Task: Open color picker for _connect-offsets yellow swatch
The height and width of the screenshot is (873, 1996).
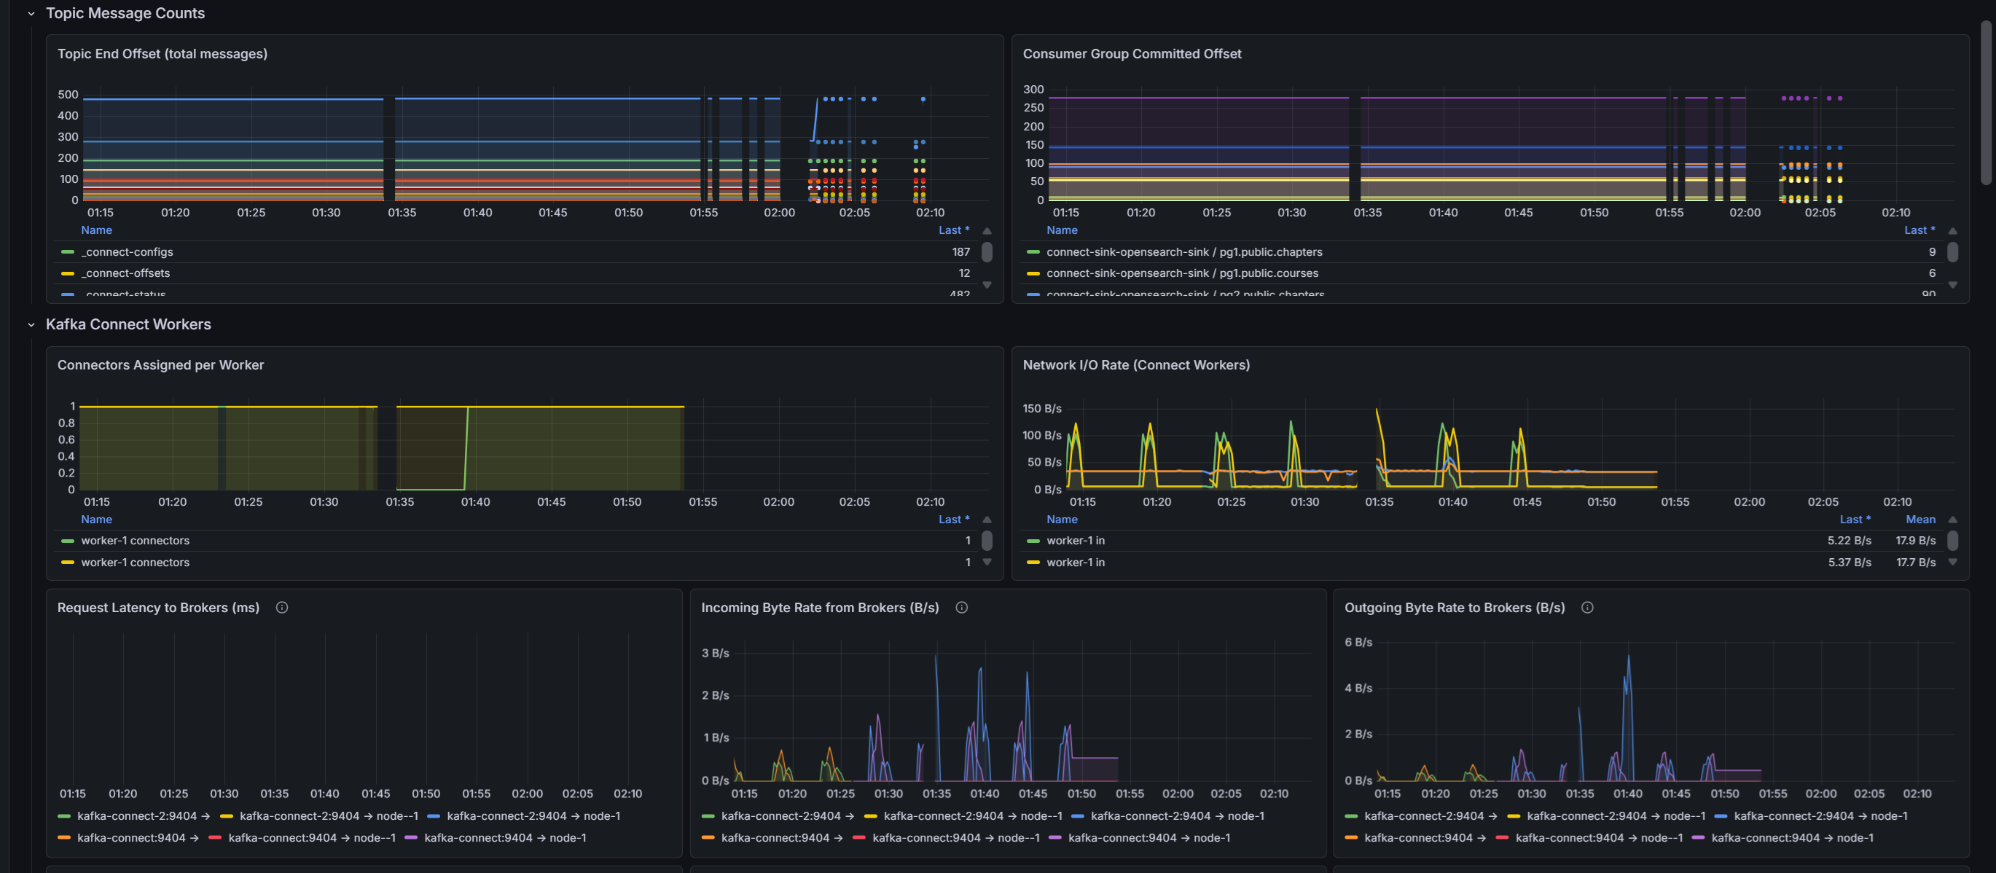Action: pyautogui.click(x=68, y=273)
